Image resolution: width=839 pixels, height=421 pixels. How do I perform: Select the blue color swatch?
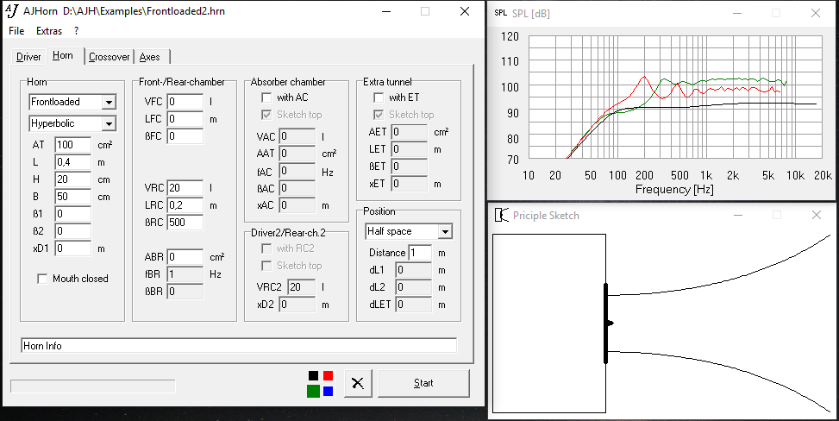pos(328,391)
